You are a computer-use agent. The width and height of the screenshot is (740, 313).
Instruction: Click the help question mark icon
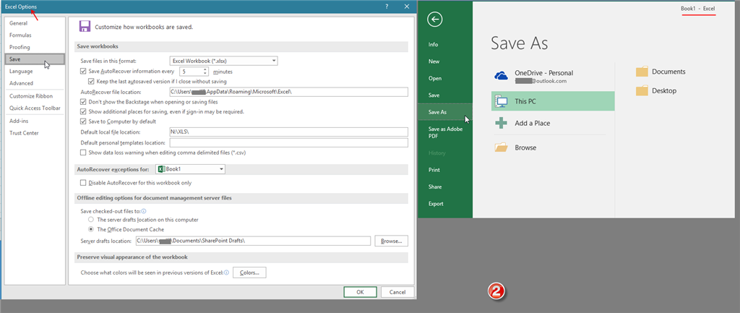point(387,6)
